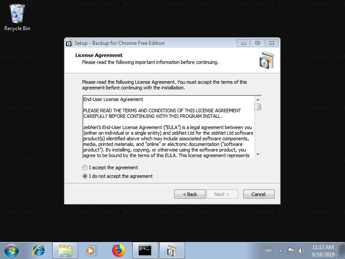Select the Setup installer taskbar icon

(x=172, y=251)
